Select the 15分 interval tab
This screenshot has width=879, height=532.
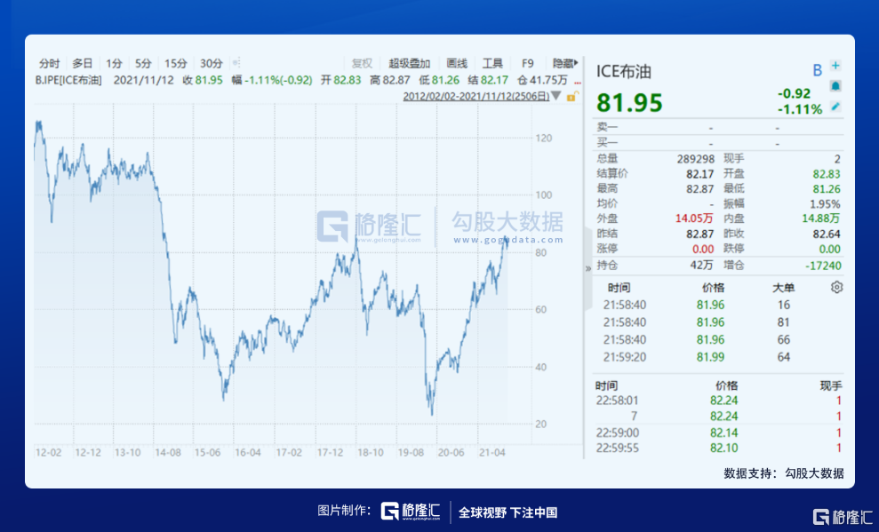[x=175, y=63]
